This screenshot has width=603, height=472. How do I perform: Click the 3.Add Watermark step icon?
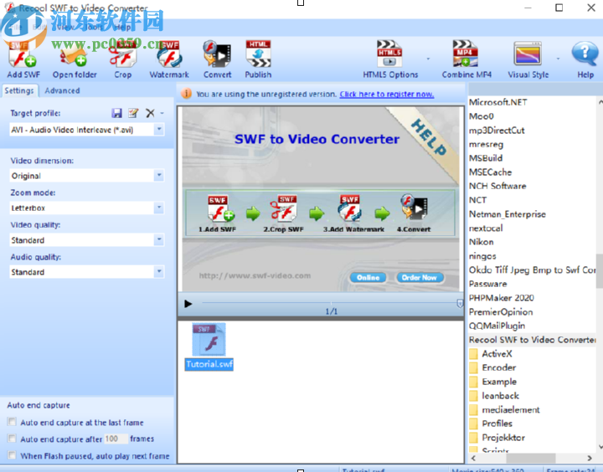(349, 209)
